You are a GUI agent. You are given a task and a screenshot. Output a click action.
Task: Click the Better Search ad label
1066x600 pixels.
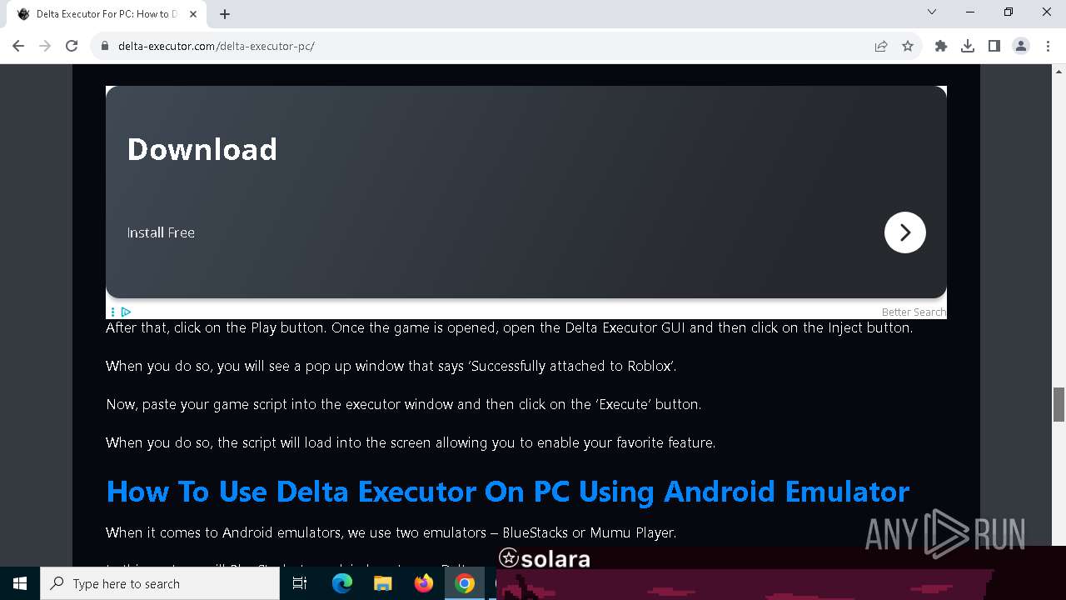point(914,312)
